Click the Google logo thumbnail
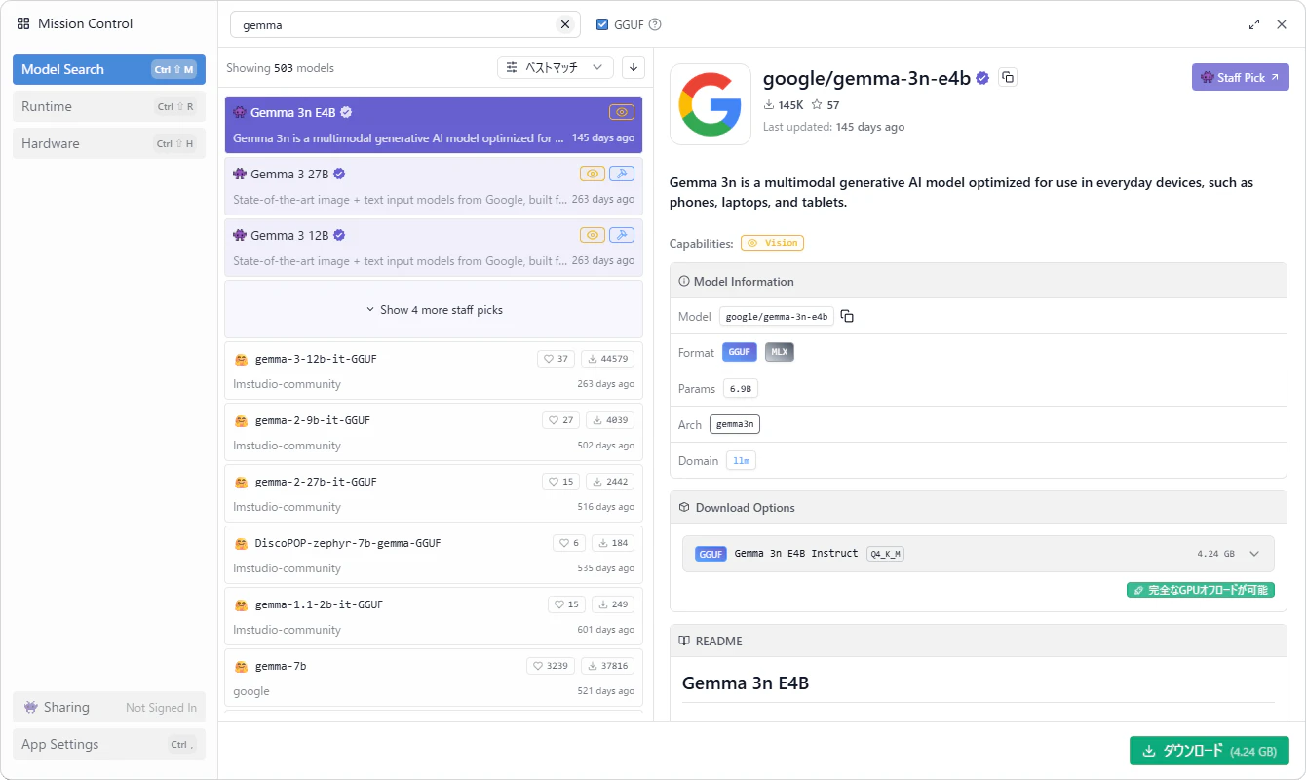The height and width of the screenshot is (780, 1306). click(x=711, y=104)
